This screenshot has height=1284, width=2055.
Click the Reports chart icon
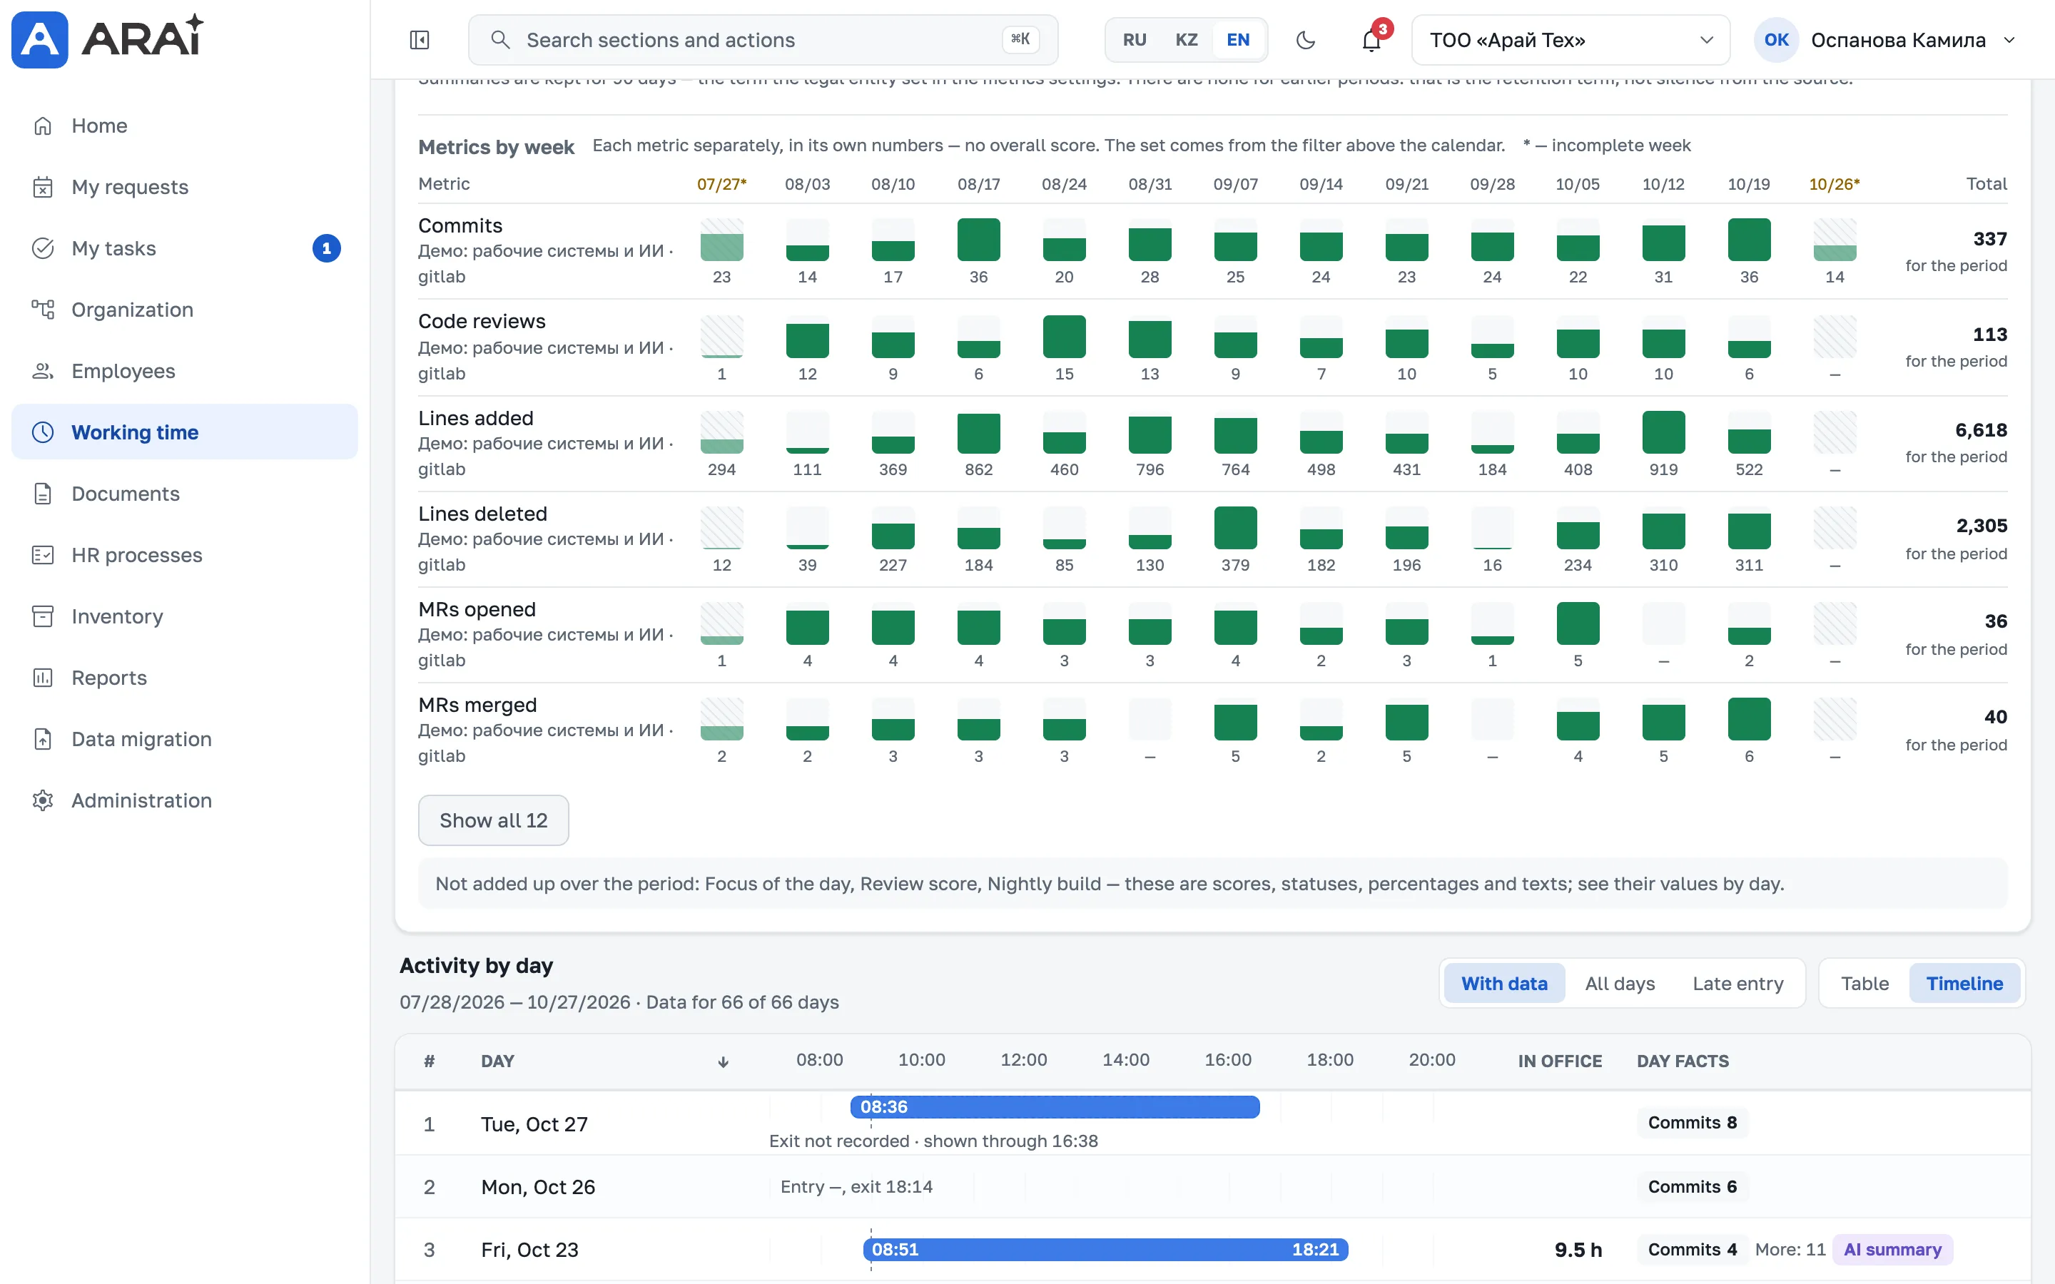tap(43, 678)
